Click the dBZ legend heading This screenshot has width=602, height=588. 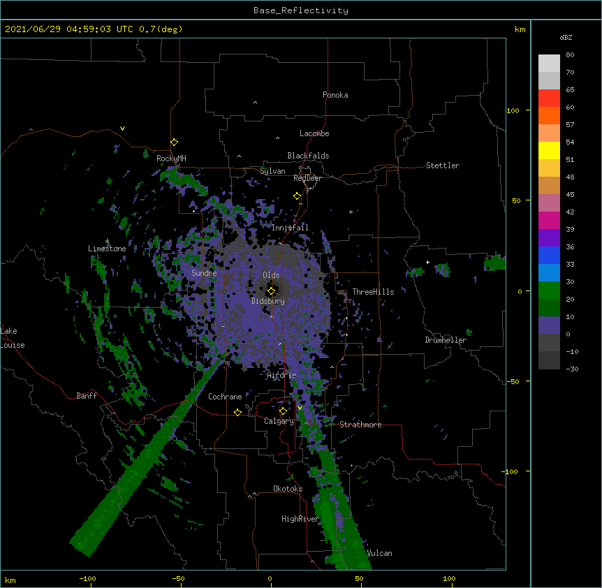pyautogui.click(x=566, y=37)
